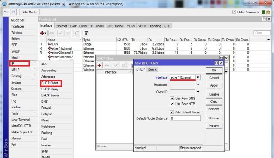Image resolution: width=274 pixels, height=158 pixels.
Task: Uncheck the Use Peer DNS option
Action: (x=172, y=98)
